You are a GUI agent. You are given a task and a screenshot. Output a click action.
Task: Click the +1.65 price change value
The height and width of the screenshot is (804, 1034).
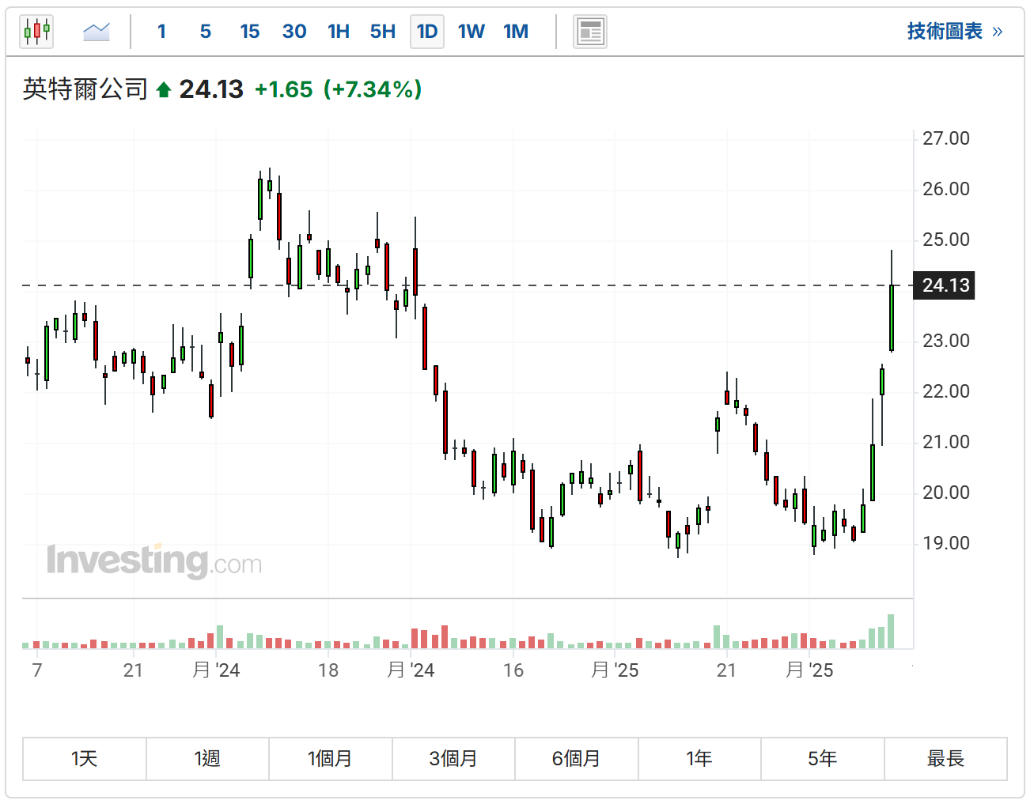283,89
